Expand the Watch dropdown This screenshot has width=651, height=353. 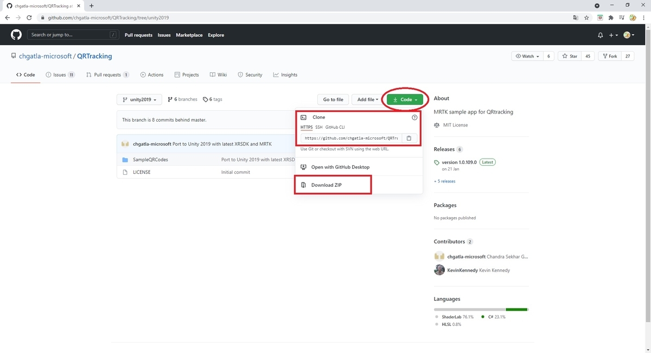[x=527, y=56]
